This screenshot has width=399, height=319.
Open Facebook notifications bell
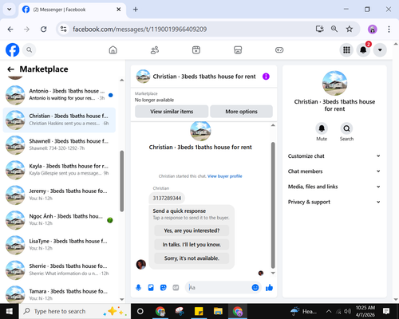pyautogui.click(x=363, y=50)
